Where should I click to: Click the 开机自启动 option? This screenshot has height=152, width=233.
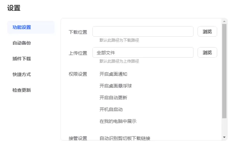pos(111,109)
